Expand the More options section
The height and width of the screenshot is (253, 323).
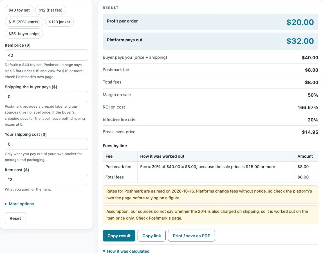(19, 204)
